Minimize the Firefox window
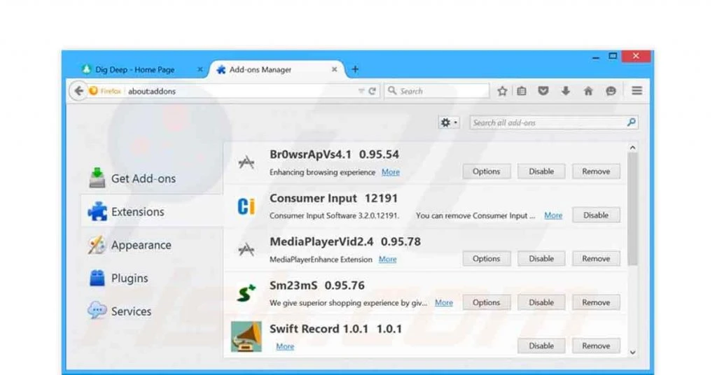 coord(595,57)
